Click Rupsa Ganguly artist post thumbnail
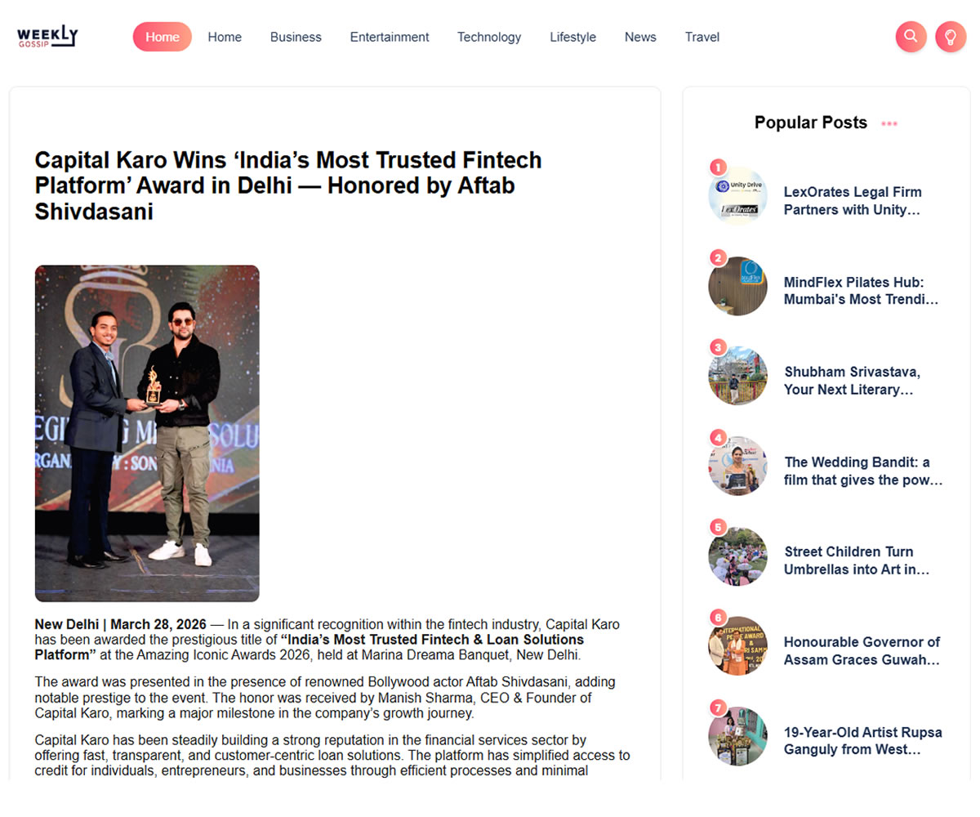 point(737,736)
